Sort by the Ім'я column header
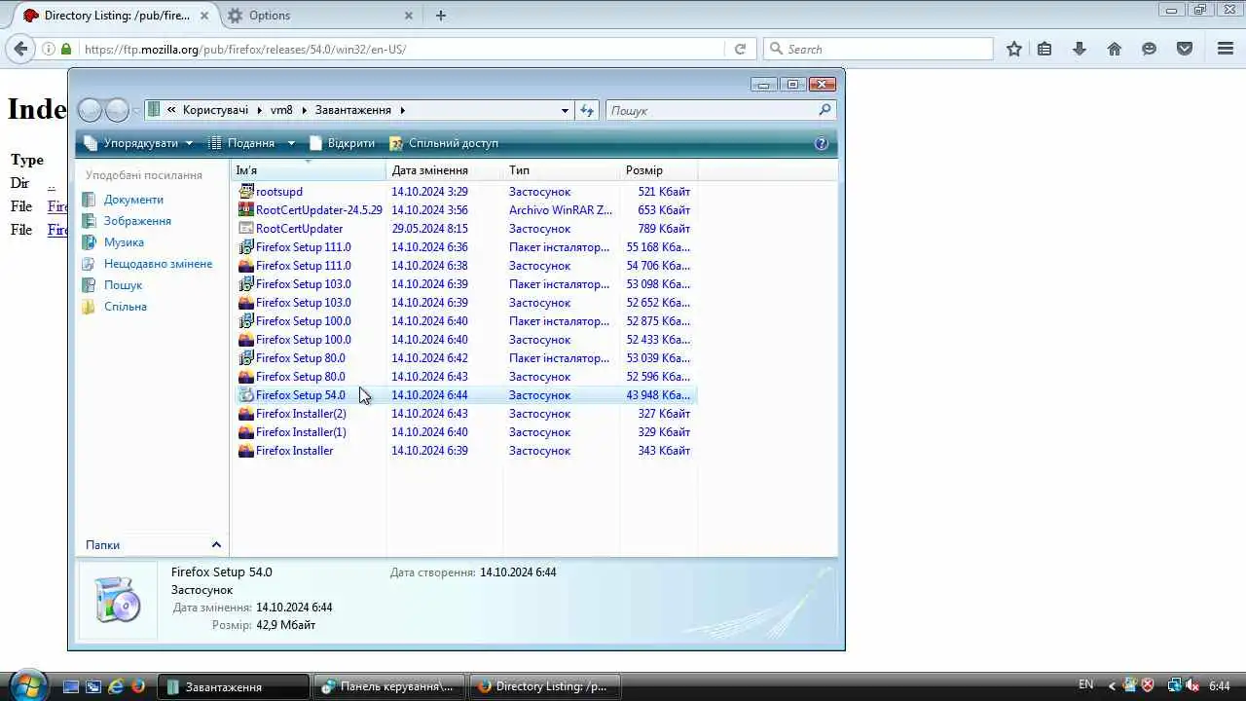This screenshot has height=701, width=1246. click(x=309, y=170)
